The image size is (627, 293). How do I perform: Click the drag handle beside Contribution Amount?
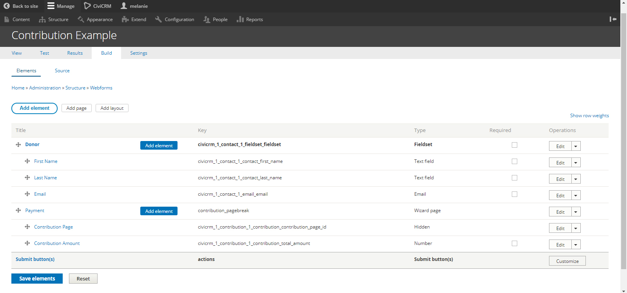click(x=27, y=243)
